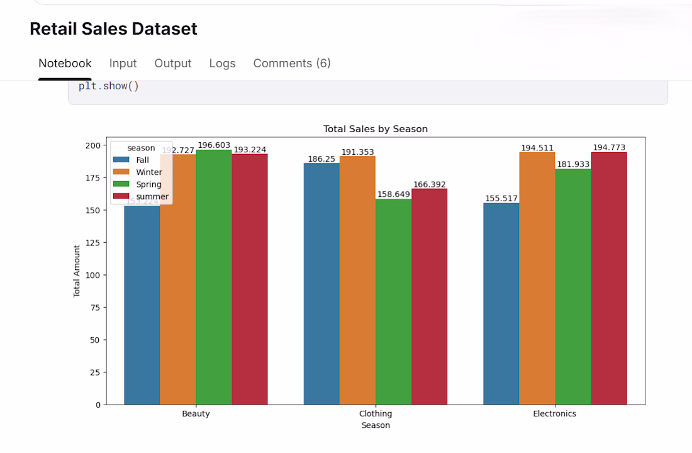The width and height of the screenshot is (692, 453).
Task: Click the 0 y-axis tick label
Action: 98,405
